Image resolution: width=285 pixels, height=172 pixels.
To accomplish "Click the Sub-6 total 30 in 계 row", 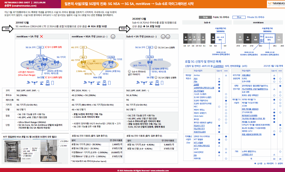I will tap(274, 159).
